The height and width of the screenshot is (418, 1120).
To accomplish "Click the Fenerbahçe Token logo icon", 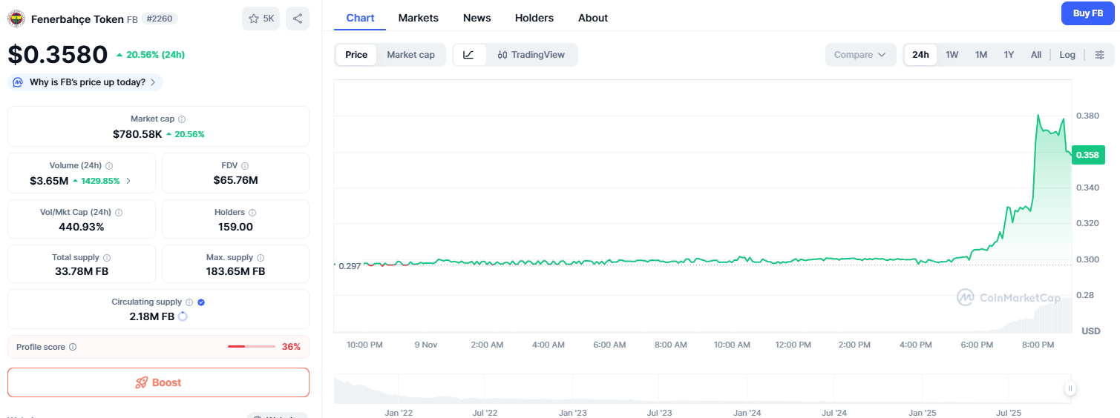I will click(x=16, y=19).
